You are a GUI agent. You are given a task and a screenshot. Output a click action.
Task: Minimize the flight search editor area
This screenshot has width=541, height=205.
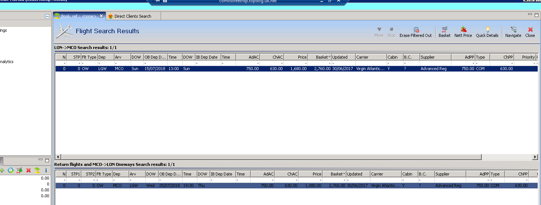(x=530, y=14)
